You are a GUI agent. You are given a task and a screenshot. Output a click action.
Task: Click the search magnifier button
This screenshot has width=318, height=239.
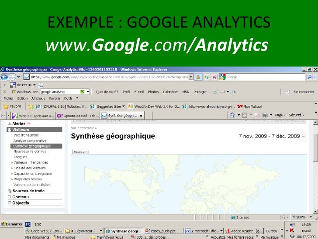[x=309, y=77]
